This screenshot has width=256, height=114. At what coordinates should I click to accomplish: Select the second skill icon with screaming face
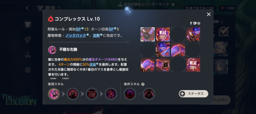(73, 94)
